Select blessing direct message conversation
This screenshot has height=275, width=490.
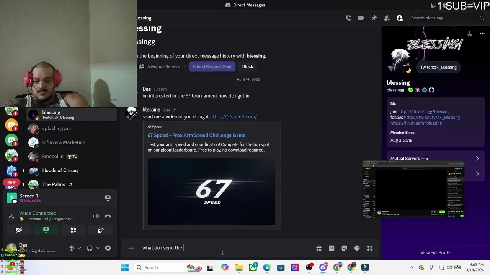coord(72,115)
